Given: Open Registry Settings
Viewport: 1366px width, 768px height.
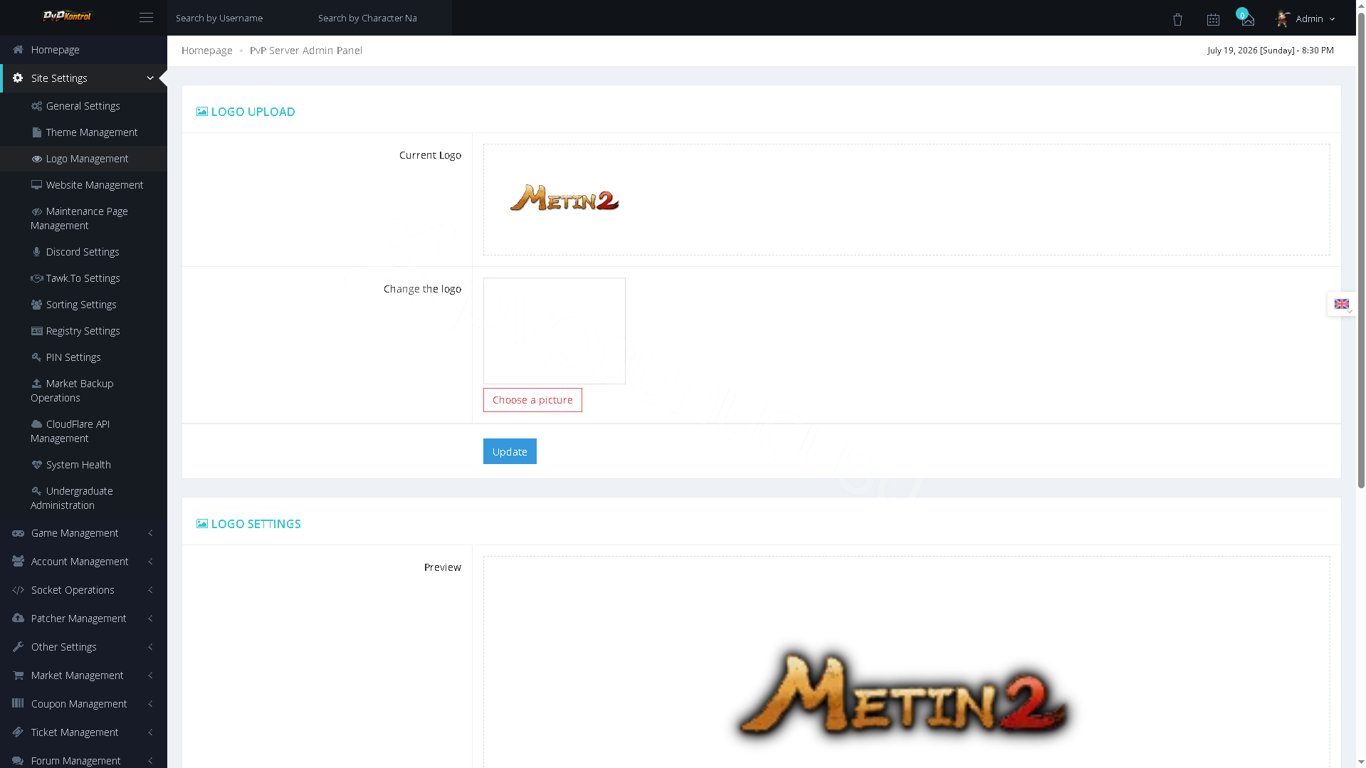Looking at the screenshot, I should coord(83,331).
